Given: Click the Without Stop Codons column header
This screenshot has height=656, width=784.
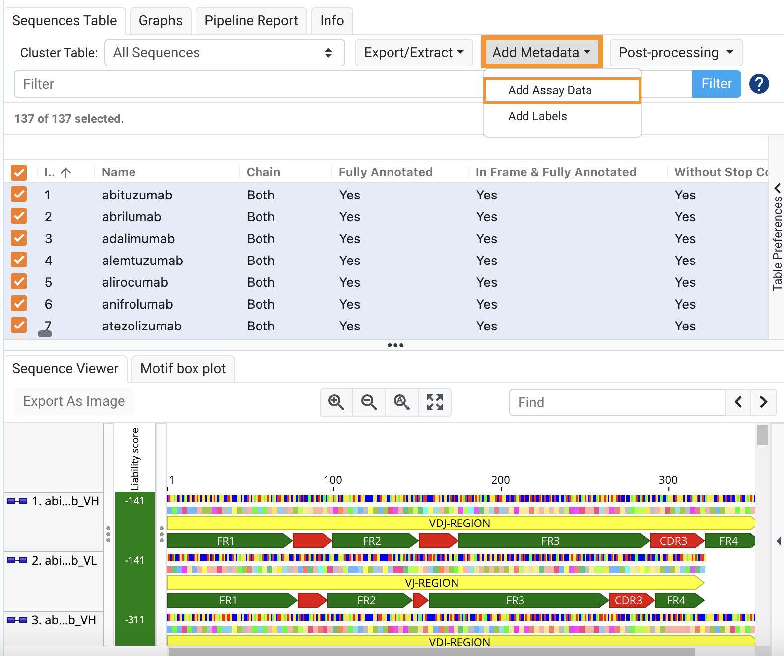Looking at the screenshot, I should (721, 172).
